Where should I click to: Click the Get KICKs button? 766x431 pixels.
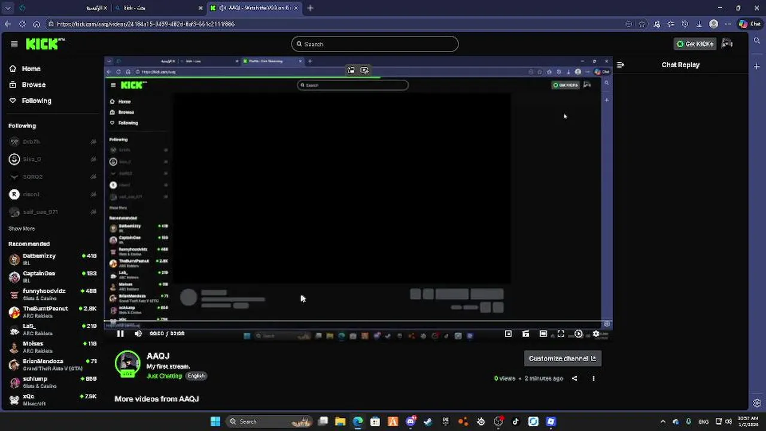[x=695, y=44]
